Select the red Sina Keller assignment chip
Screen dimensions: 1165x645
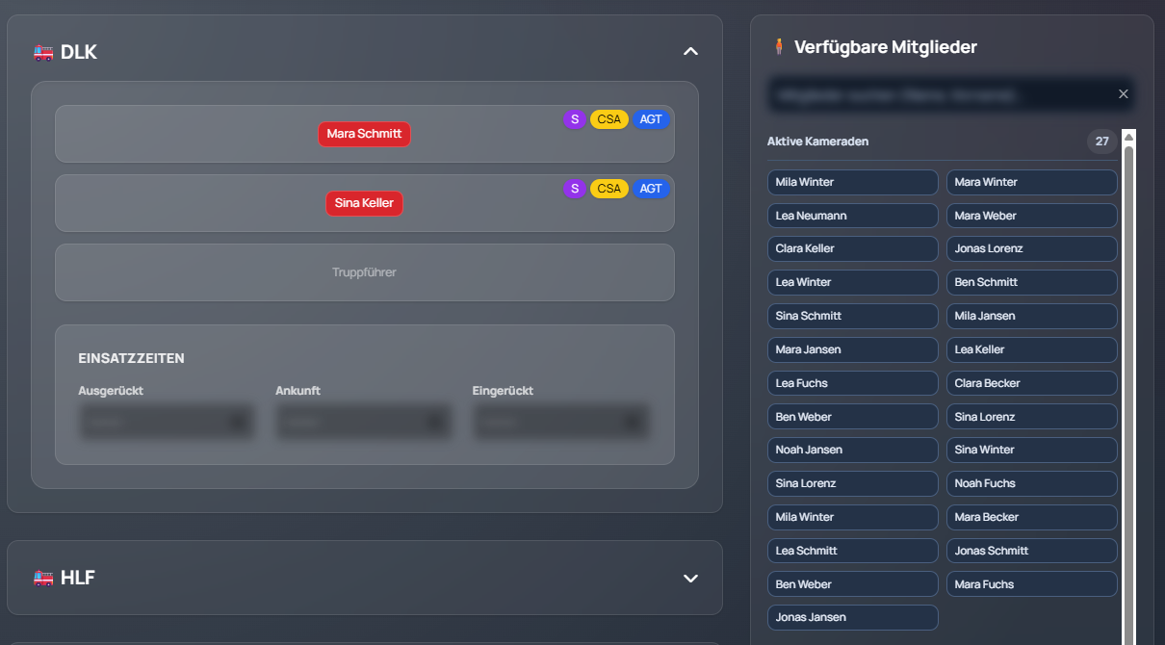tap(364, 203)
